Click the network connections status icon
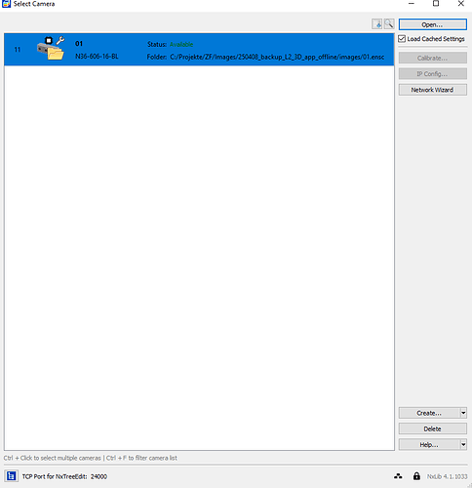The width and height of the screenshot is (472, 488). [398, 476]
